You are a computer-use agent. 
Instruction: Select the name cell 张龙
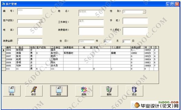23,56
